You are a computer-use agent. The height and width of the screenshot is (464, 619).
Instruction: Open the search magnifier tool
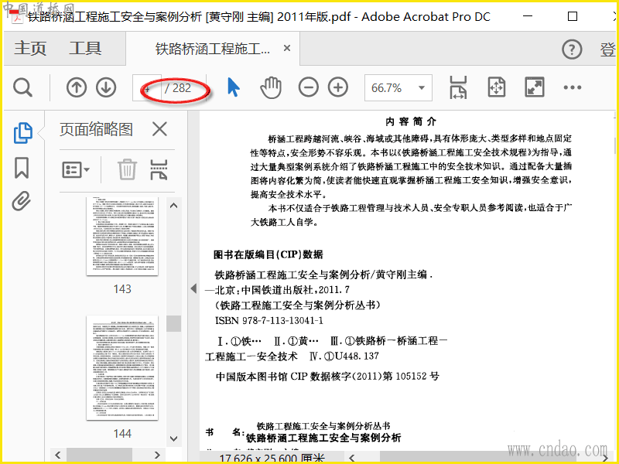click(22, 87)
